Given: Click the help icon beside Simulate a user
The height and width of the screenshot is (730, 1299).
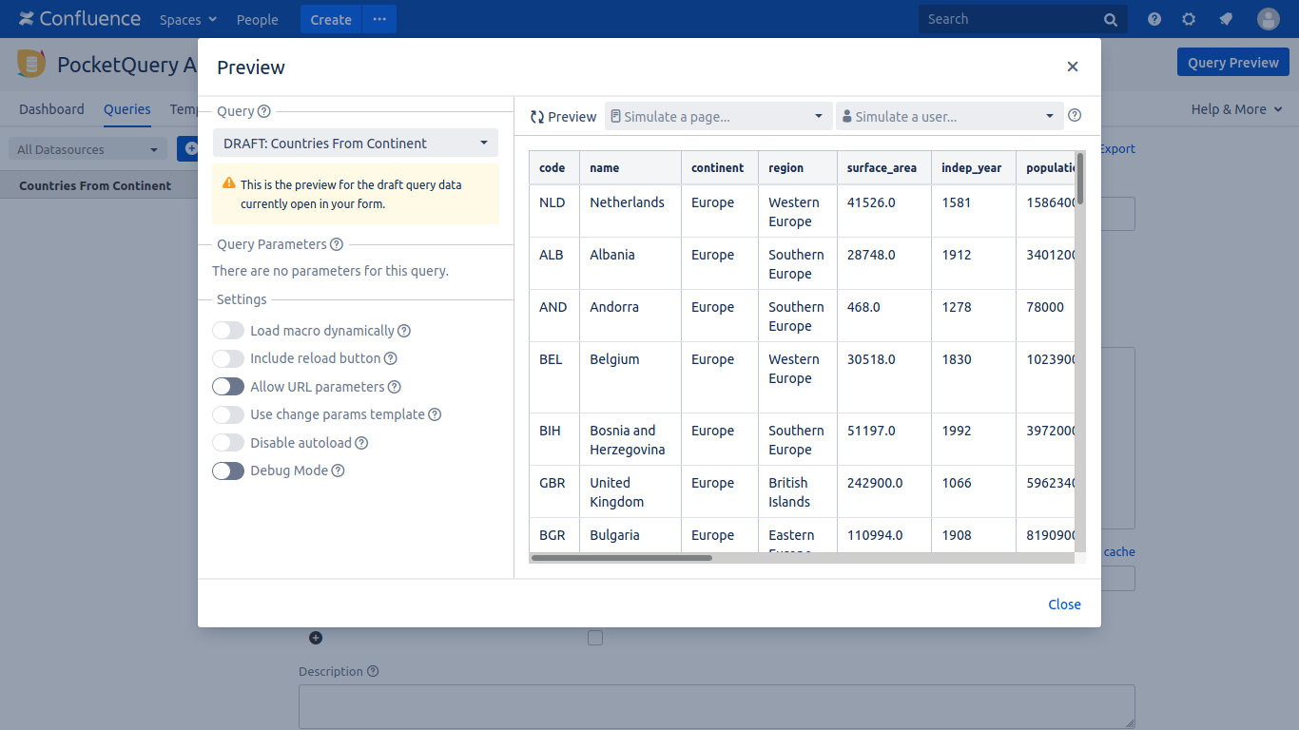Looking at the screenshot, I should [x=1075, y=116].
